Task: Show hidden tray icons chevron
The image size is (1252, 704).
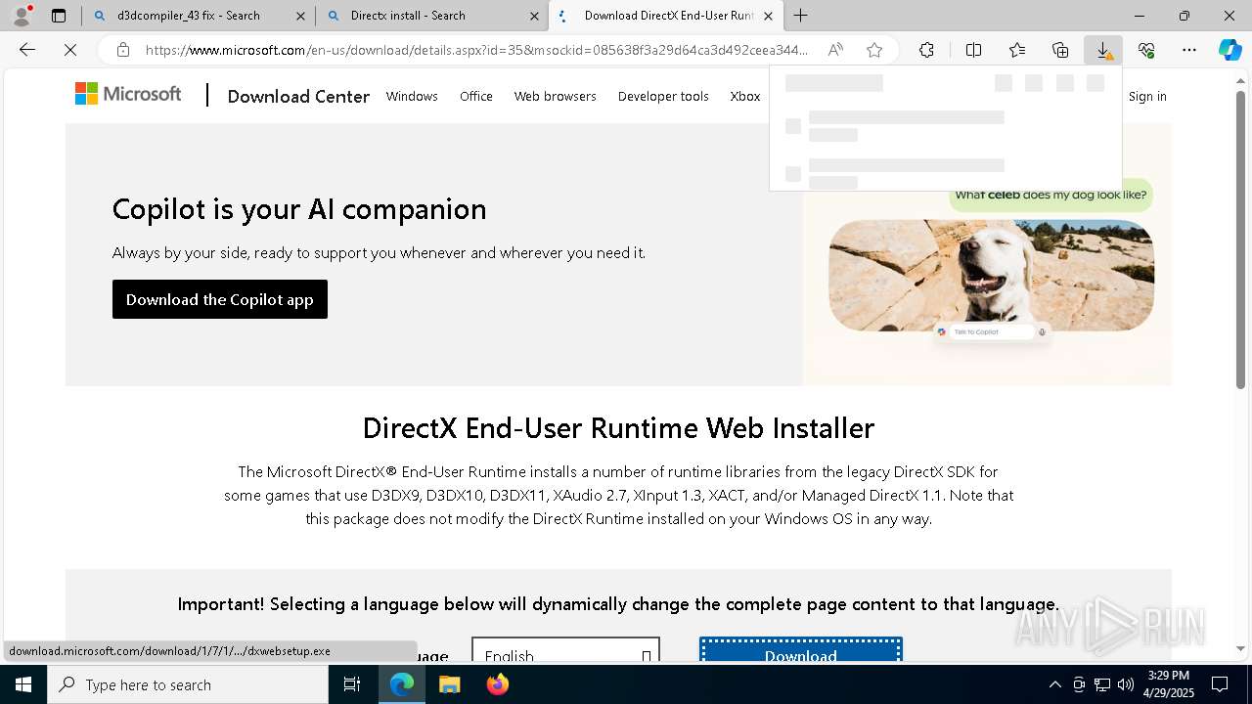Action: 1054,684
